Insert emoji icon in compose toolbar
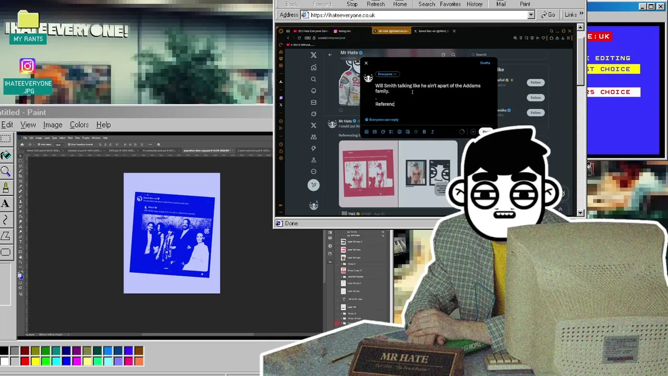Viewport: 668px width, 376px height. pos(399,132)
